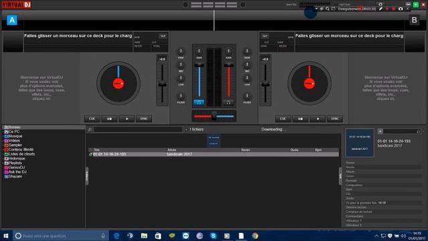Click Bandicam pencil draw icon

[x=381, y=9]
